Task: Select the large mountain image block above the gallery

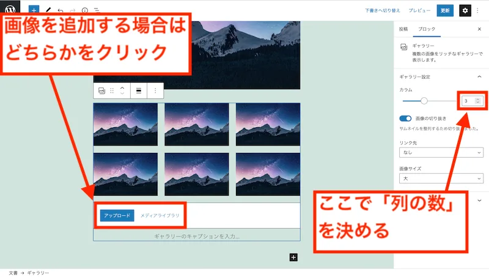Action: [x=245, y=55]
